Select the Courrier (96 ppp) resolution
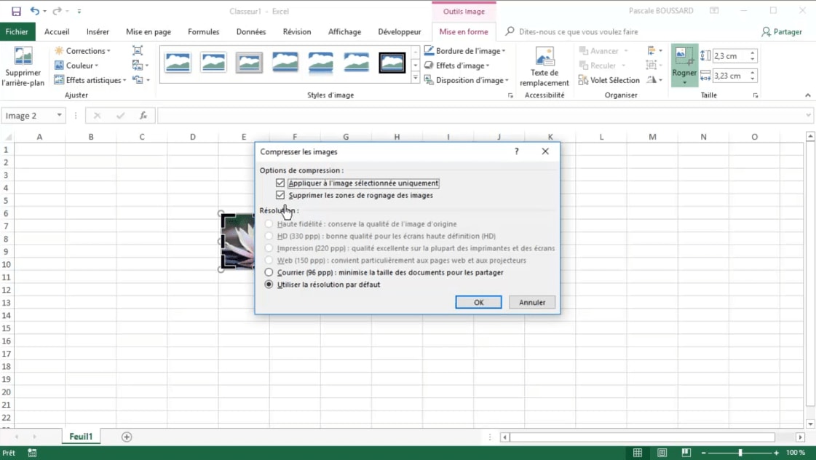The height and width of the screenshot is (460, 816). [269, 272]
